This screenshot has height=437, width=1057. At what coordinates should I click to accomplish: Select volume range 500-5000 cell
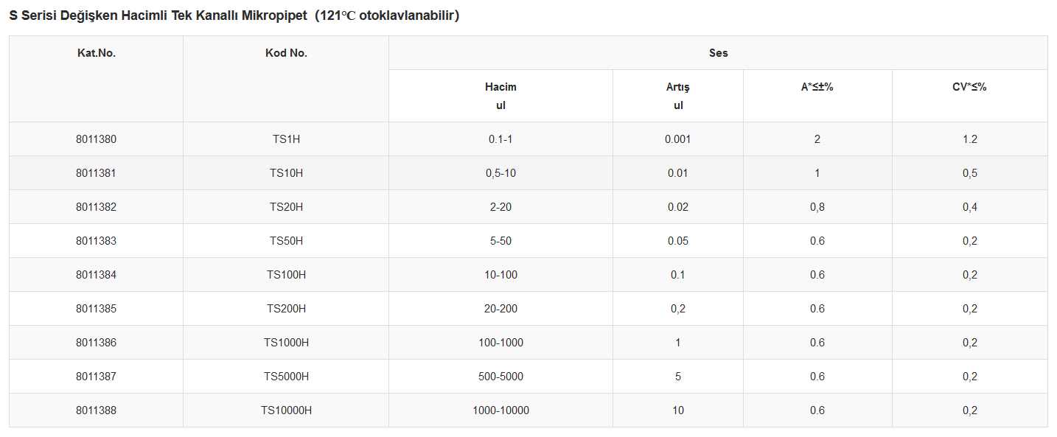tap(500, 377)
